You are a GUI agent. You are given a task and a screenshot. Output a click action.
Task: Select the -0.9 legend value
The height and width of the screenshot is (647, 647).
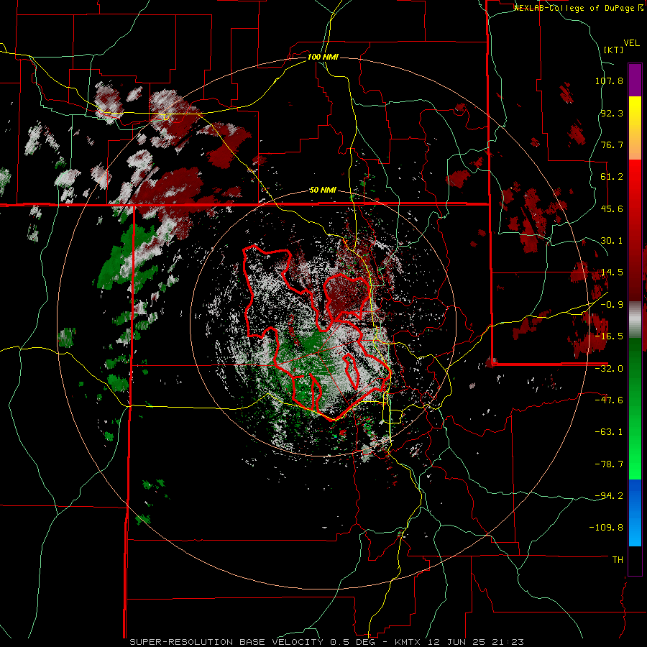point(612,305)
